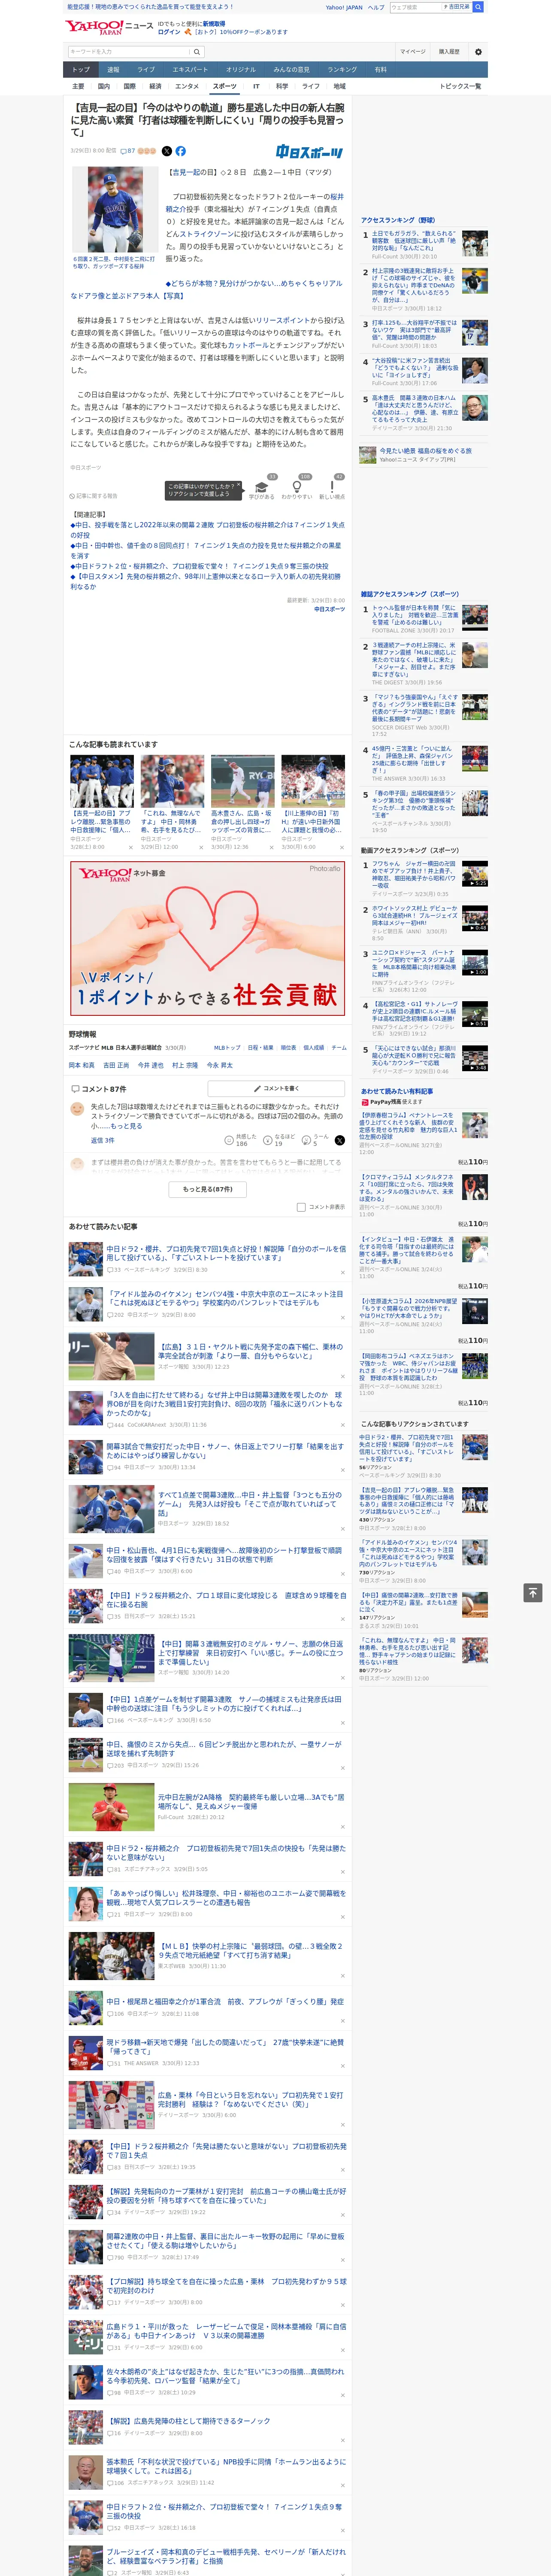Open player link 村上 宗隆
The image size is (551, 2576).
pos(185,1065)
